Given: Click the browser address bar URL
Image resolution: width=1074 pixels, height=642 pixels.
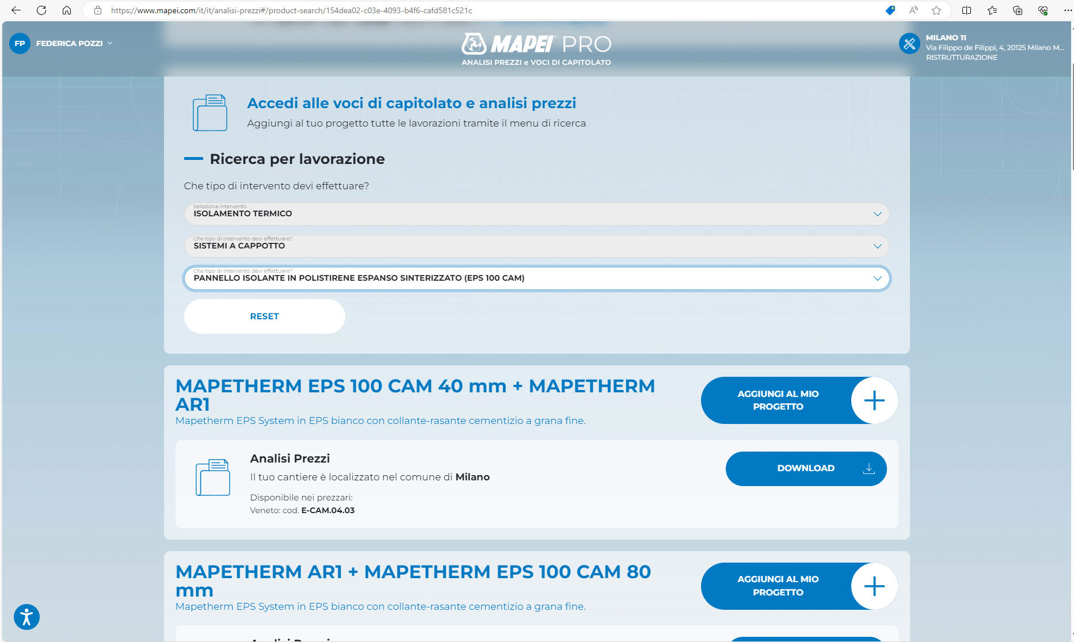Looking at the screenshot, I should [x=291, y=10].
